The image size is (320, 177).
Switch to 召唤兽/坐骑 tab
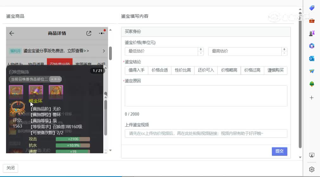coord(60,63)
